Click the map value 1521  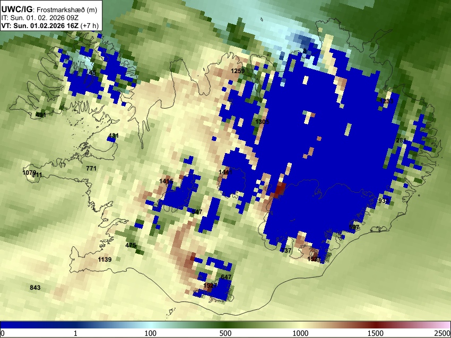[x=314, y=259]
